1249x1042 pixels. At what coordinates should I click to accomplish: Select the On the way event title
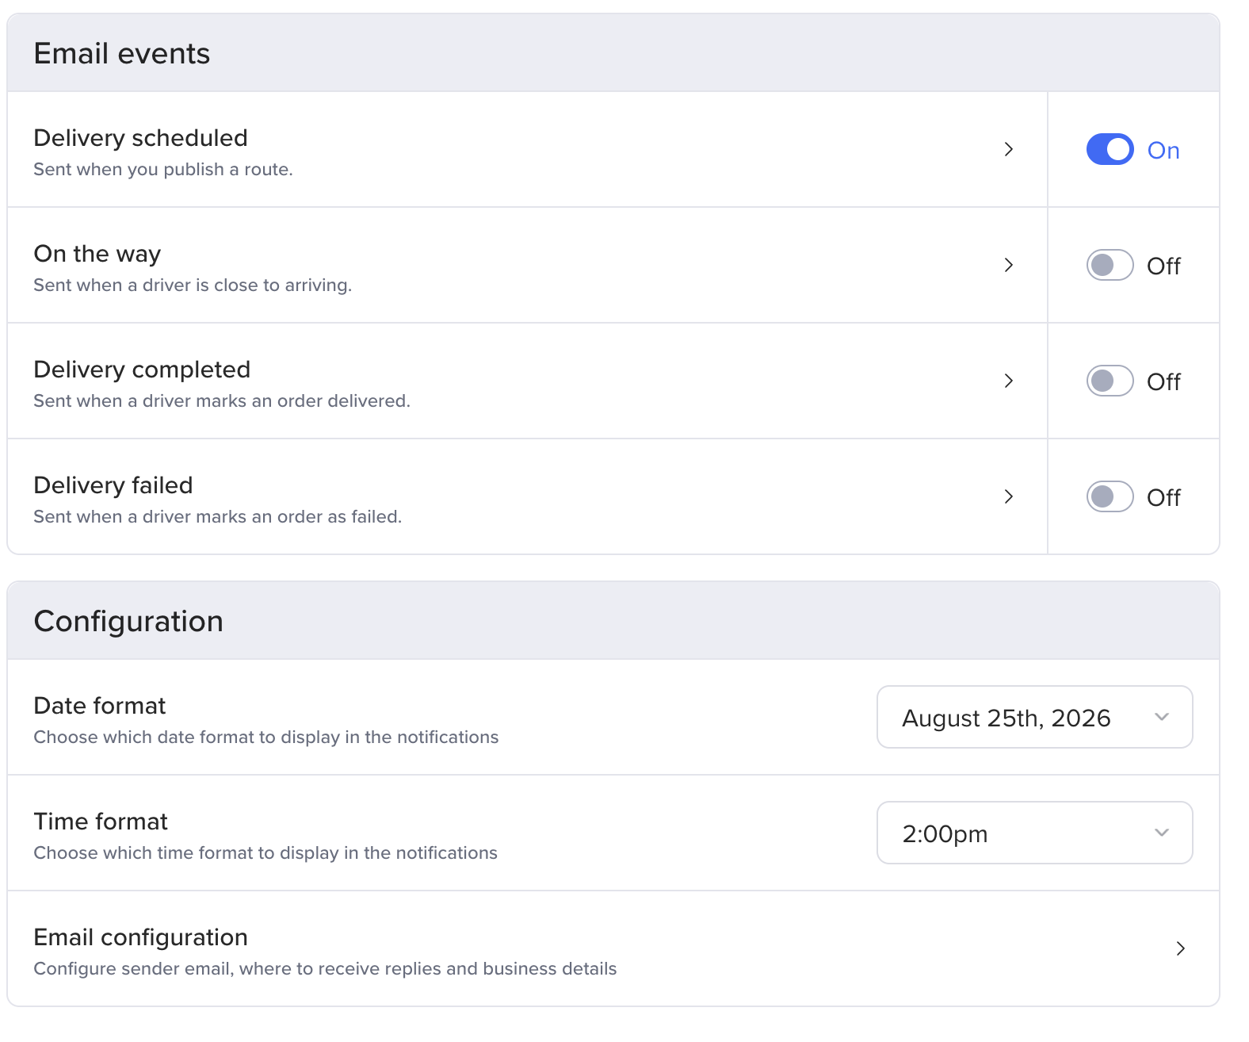click(97, 254)
